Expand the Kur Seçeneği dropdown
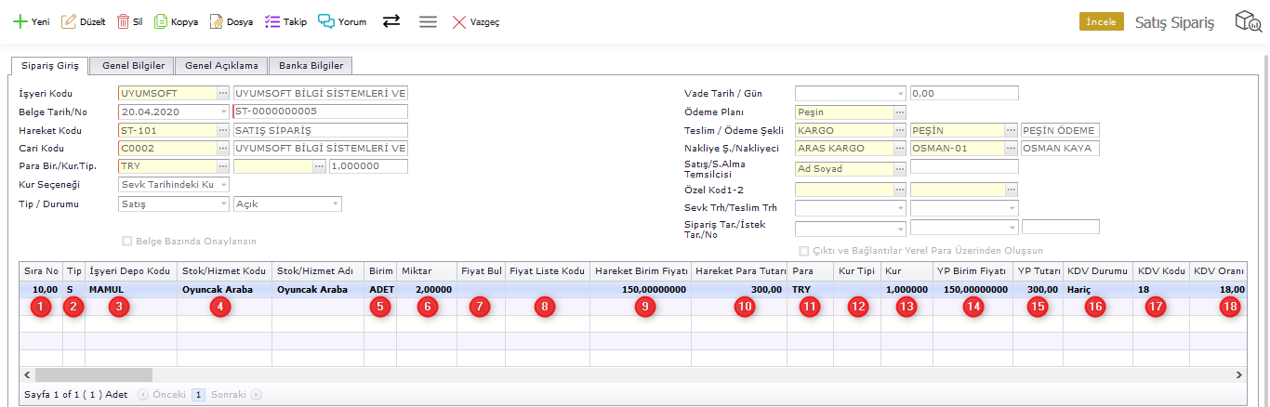This screenshot has height=407, width=1270. coord(223,185)
